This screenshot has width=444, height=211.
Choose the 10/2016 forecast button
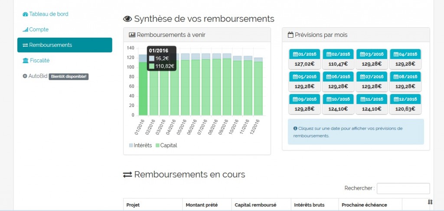click(x=338, y=104)
